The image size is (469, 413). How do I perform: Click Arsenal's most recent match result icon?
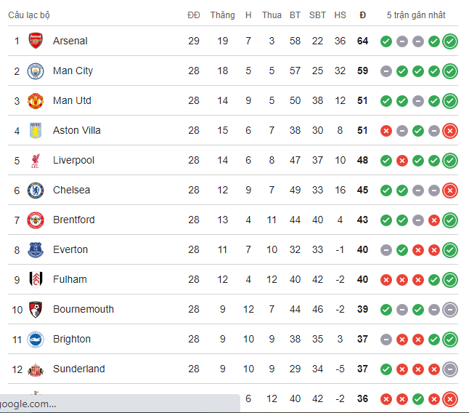tap(450, 41)
